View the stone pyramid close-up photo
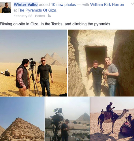Viewport: 134px width, 141px height. 22,119
